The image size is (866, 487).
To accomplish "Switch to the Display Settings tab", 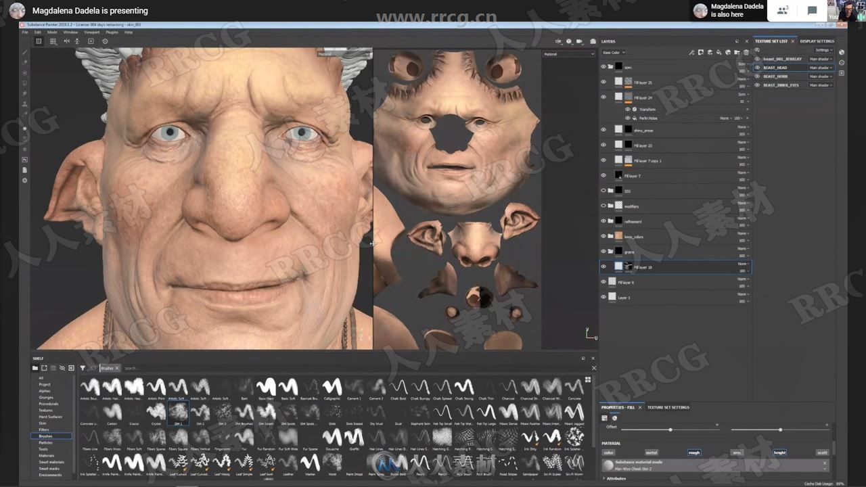I will 817,41.
